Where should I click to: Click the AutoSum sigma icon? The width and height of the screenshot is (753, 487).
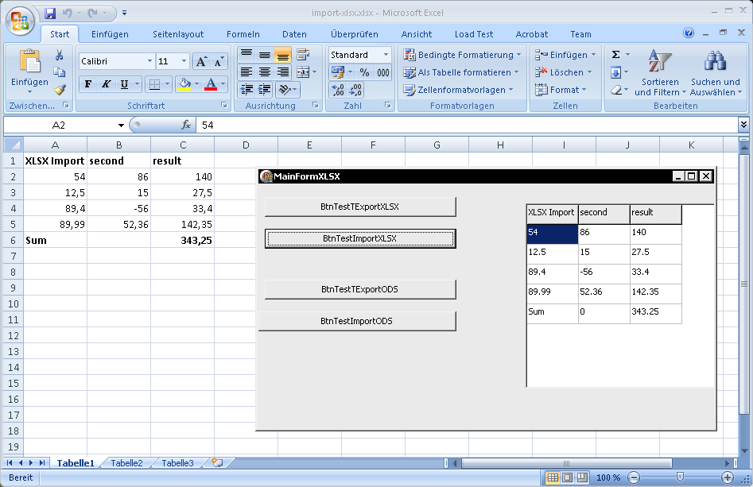tap(615, 55)
